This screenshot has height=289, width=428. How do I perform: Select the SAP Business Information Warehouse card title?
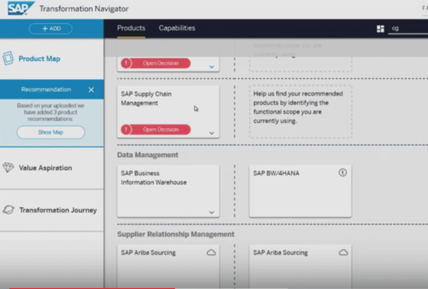pyautogui.click(x=154, y=178)
